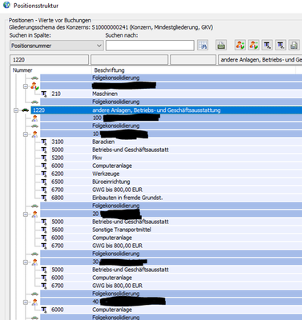302x320 pixels.
Task: Click the 6700 number under company 10
Action: (x=58, y=190)
